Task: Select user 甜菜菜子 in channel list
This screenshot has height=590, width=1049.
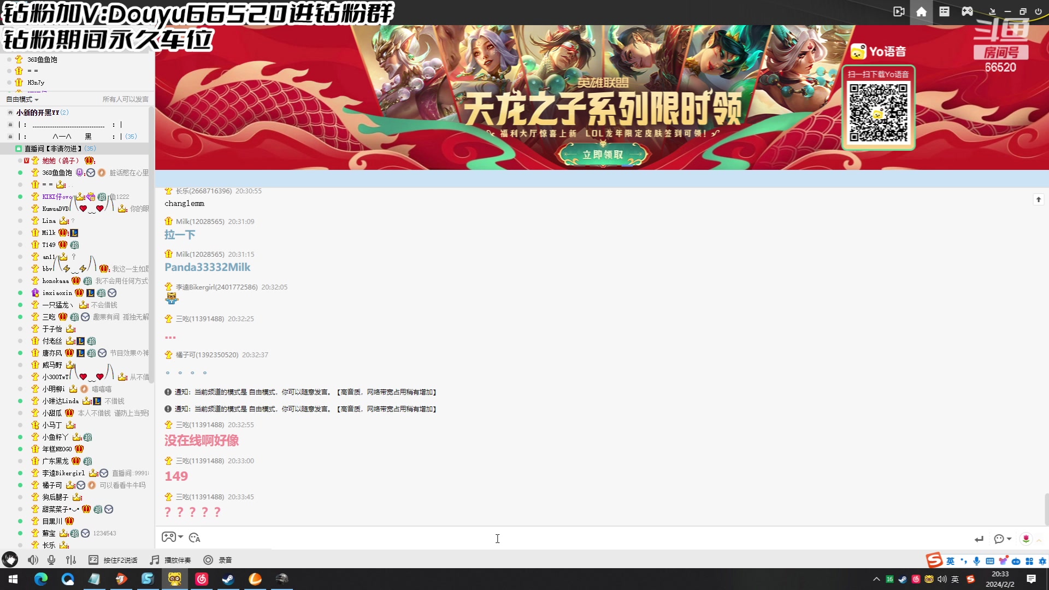Action: tap(61, 509)
